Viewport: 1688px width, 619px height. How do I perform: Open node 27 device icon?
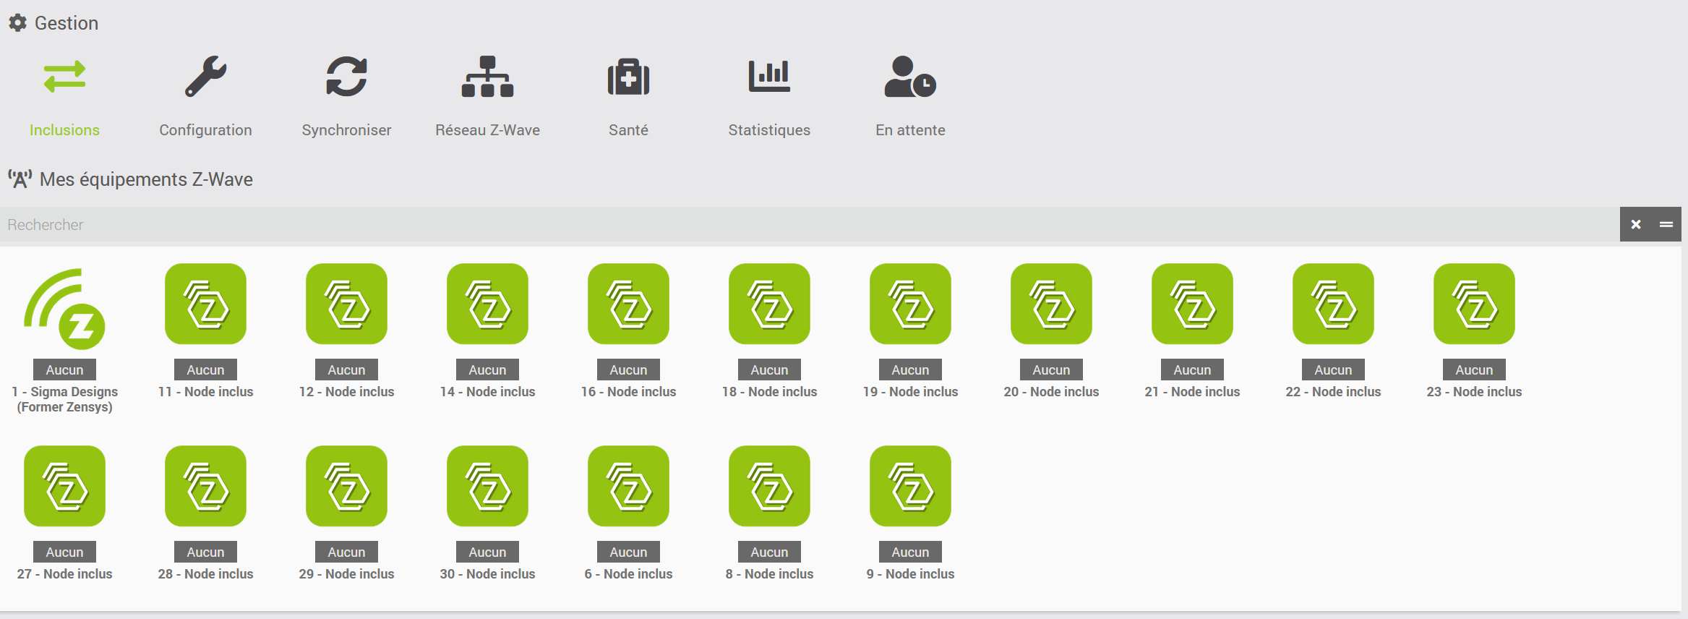click(64, 486)
